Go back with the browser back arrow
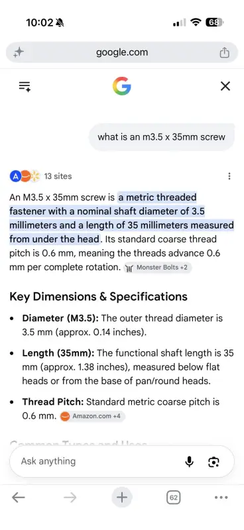This screenshot has height=530, width=244. 19,498
